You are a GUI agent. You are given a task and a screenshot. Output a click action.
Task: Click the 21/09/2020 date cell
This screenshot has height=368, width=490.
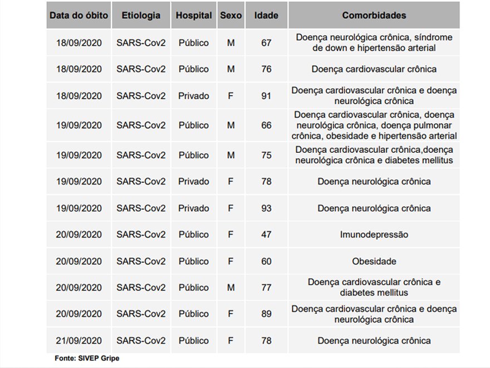coord(79,341)
